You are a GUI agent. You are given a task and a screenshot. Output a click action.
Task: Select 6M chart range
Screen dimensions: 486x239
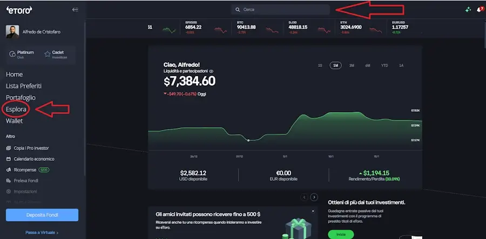click(x=368, y=66)
